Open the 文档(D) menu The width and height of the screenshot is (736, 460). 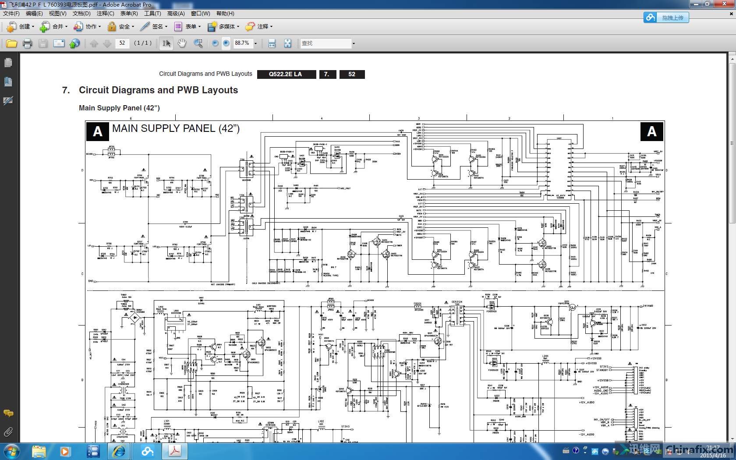tap(81, 14)
